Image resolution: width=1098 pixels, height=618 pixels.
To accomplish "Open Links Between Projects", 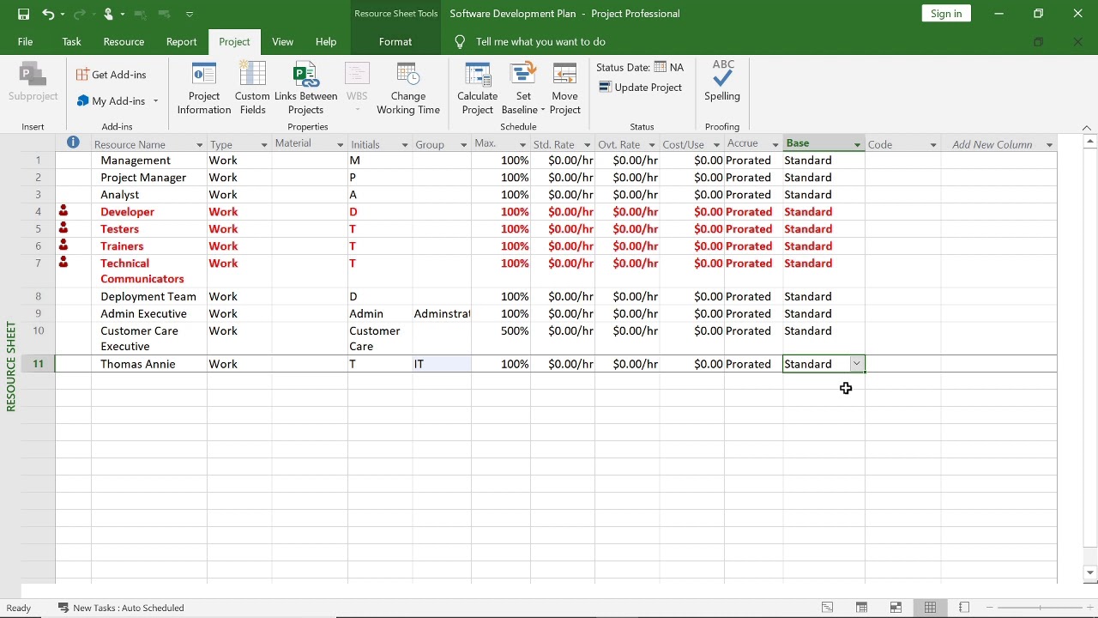I will (305, 88).
